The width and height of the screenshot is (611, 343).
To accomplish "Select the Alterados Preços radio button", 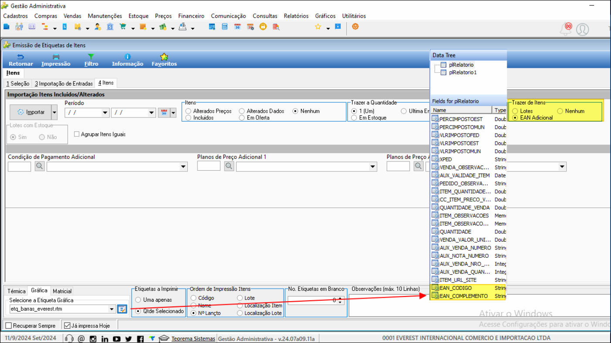I will tap(188, 111).
